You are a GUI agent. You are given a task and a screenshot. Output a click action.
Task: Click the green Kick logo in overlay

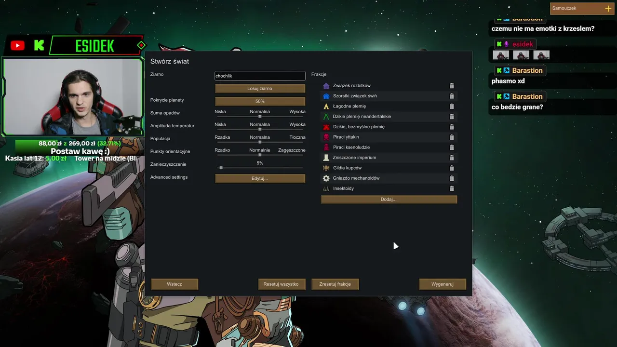[39, 46]
